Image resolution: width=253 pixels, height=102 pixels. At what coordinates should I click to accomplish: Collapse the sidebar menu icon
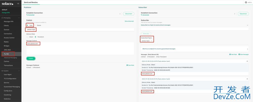[18, 4]
